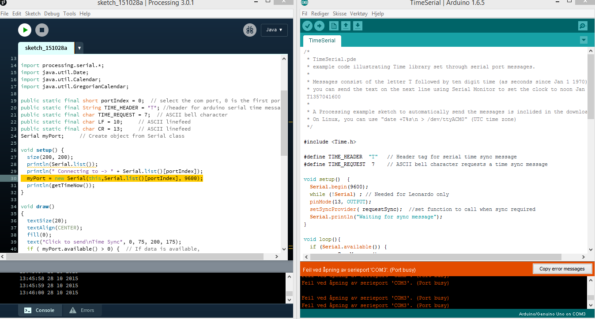
Task: Open the Verktøy menu in Arduino
Action: pyautogui.click(x=359, y=14)
